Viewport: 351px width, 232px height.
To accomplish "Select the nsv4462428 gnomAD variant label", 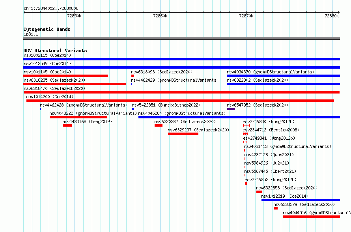I will coord(84,105).
